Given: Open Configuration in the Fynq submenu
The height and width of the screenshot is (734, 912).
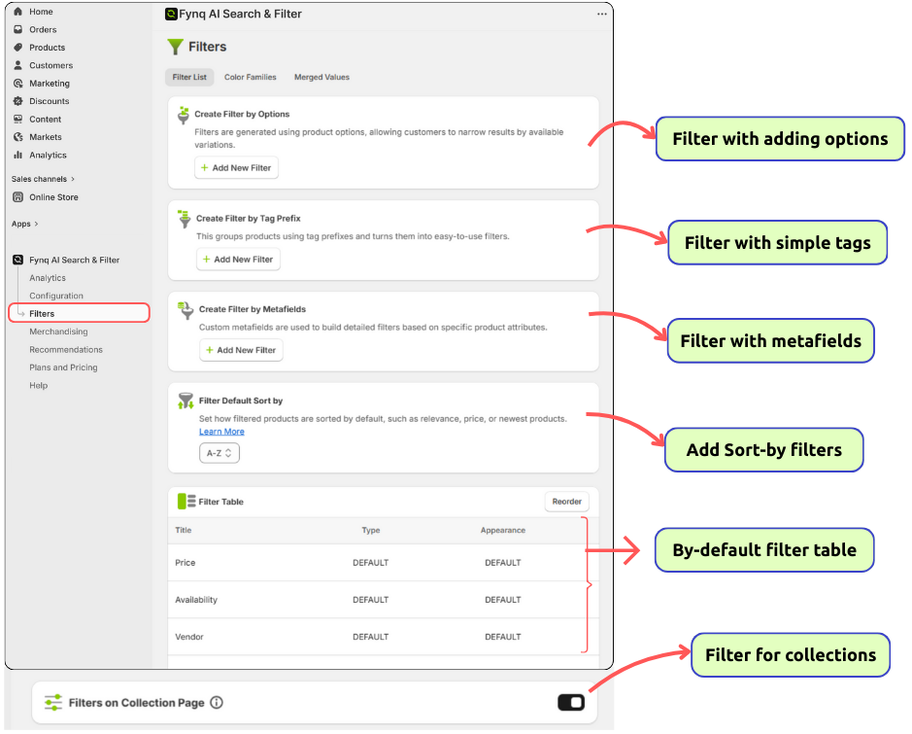Looking at the screenshot, I should 56,296.
